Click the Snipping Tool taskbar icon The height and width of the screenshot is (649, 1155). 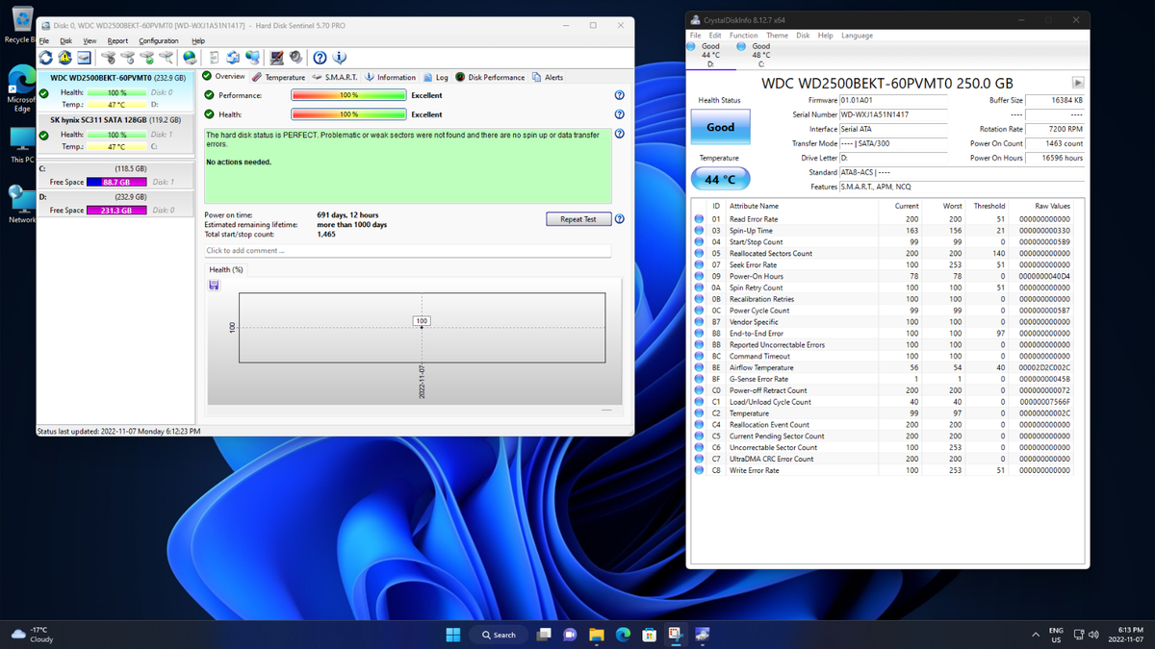(676, 635)
